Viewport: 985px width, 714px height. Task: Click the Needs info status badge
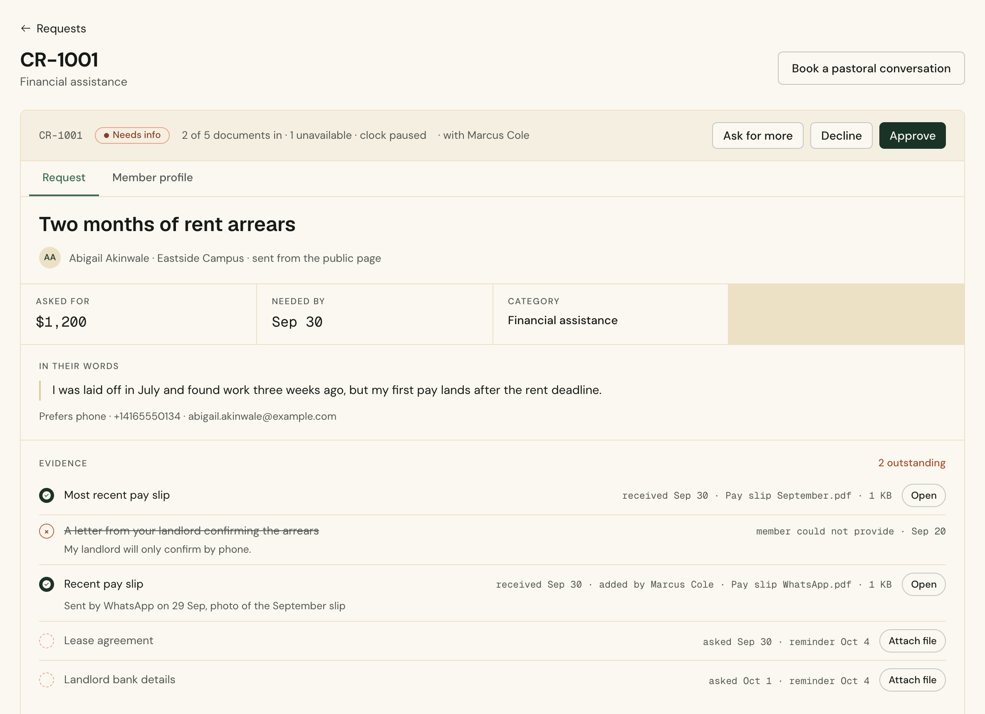132,135
